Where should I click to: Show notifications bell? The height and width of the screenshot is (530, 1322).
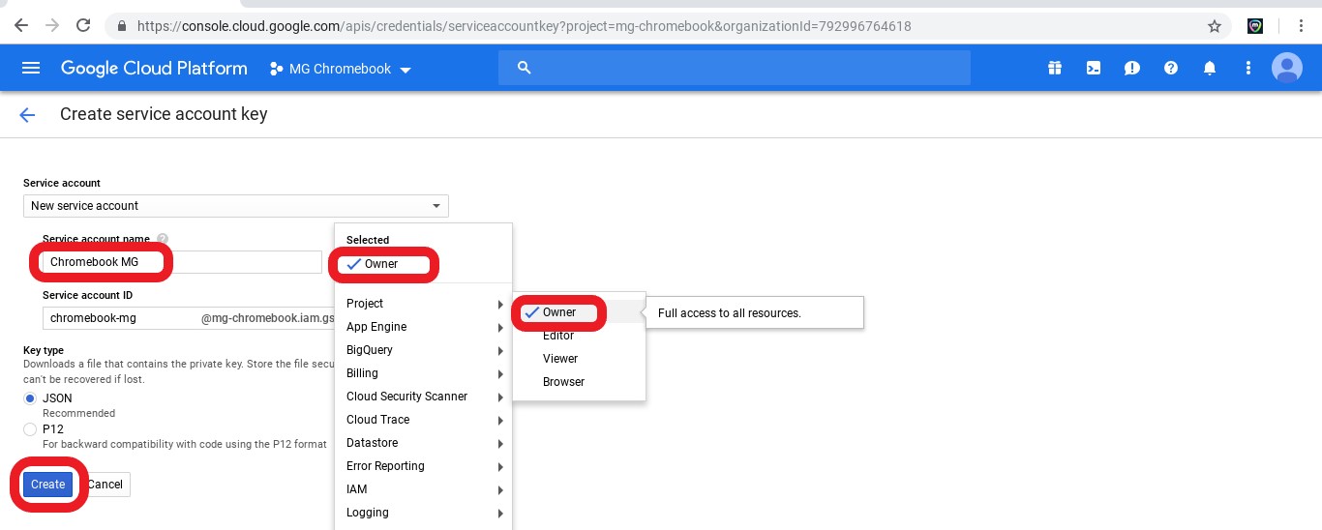pyautogui.click(x=1210, y=68)
